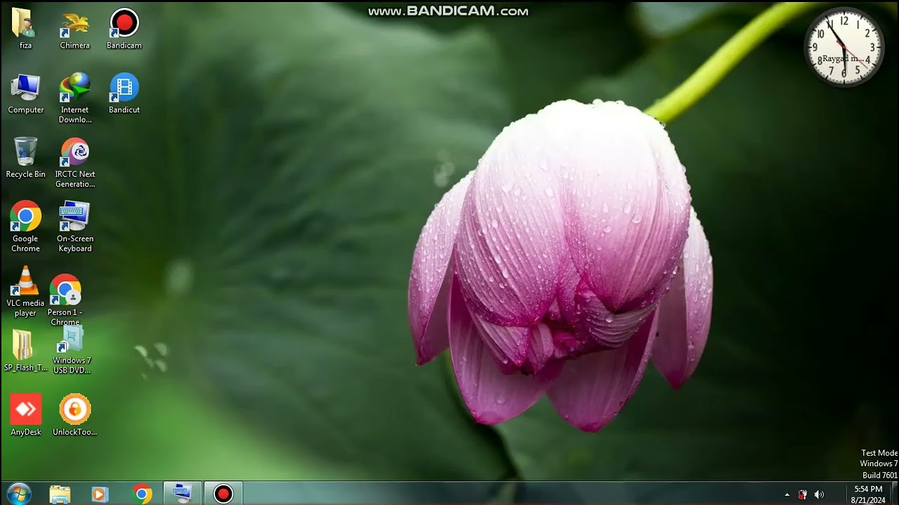899x505 pixels.
Task: Open Windows Explorer from the taskbar
Action: 60,494
